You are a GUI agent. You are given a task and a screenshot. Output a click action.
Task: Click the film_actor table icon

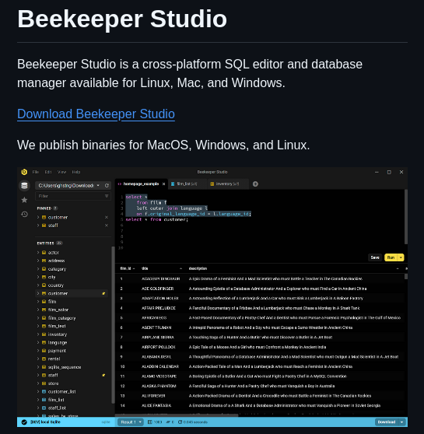(x=44, y=310)
